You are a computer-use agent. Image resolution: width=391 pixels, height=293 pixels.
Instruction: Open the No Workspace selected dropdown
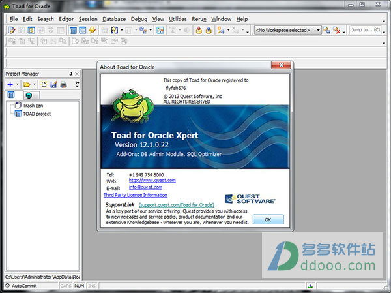click(318, 30)
